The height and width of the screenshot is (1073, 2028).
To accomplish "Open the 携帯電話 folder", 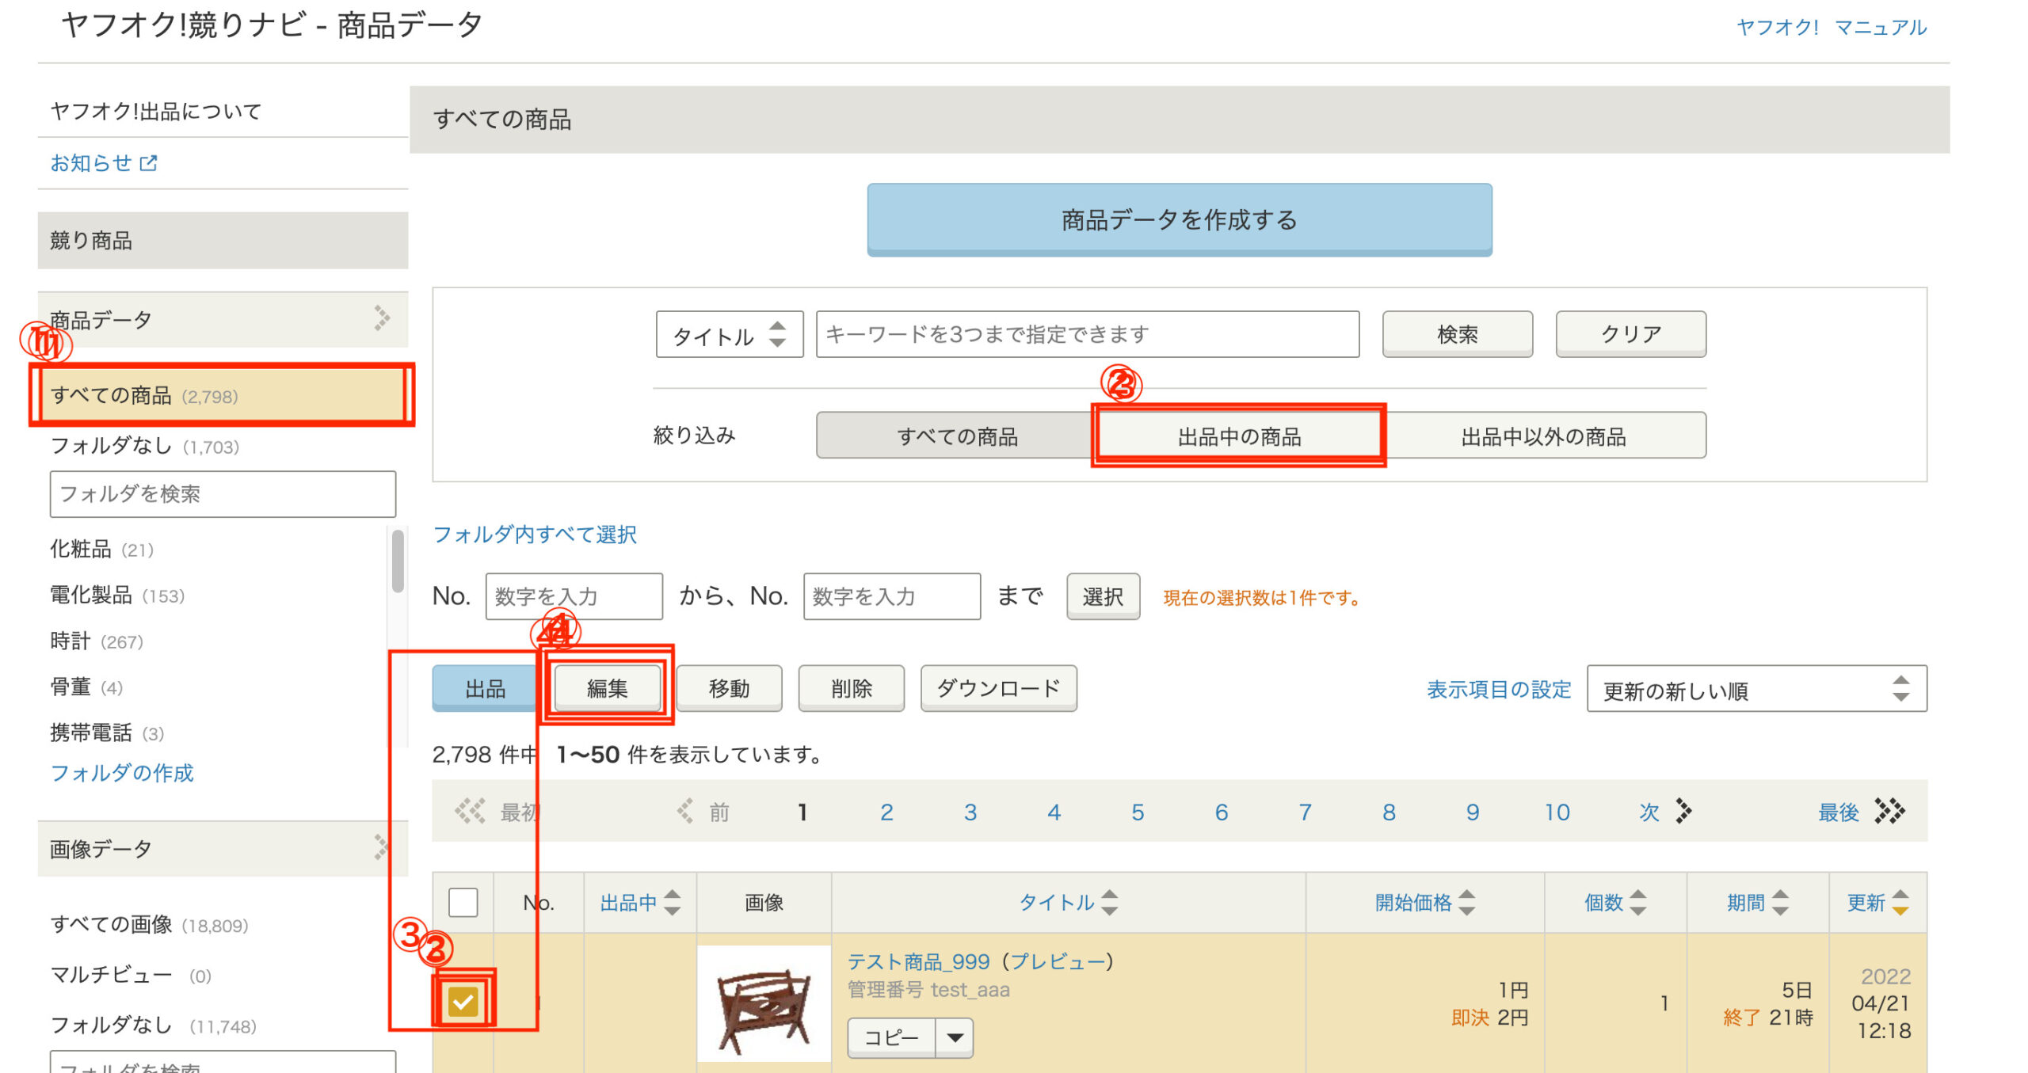I will (107, 732).
